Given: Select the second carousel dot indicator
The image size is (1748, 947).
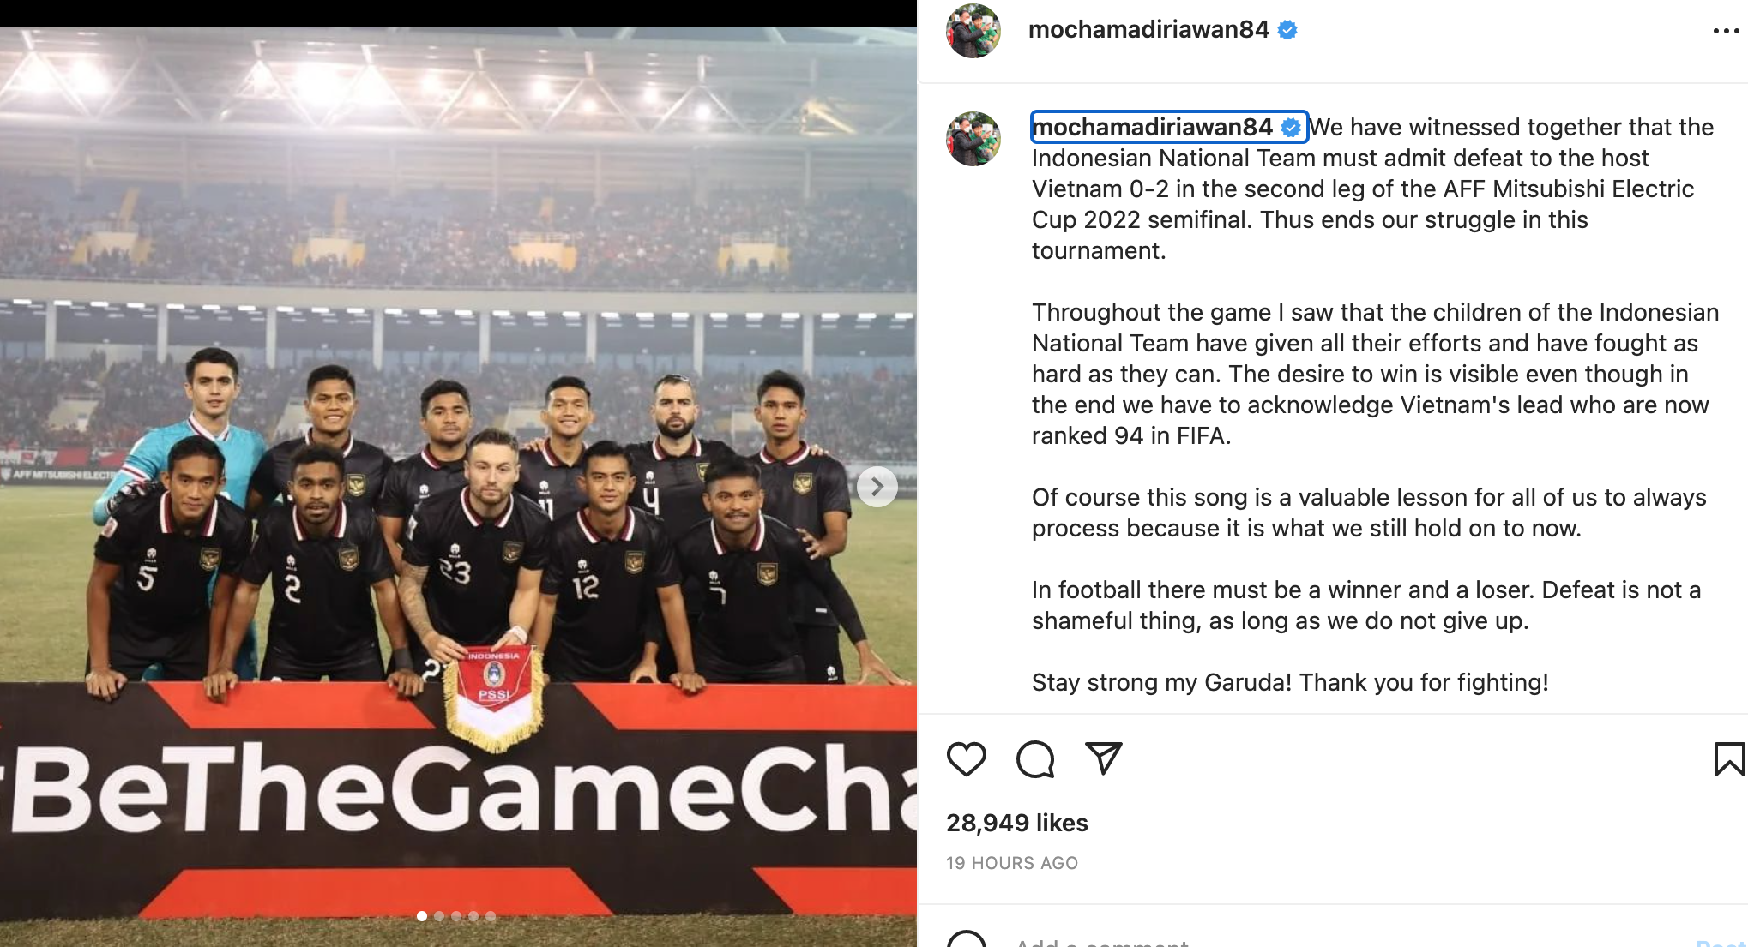Looking at the screenshot, I should [x=439, y=916].
